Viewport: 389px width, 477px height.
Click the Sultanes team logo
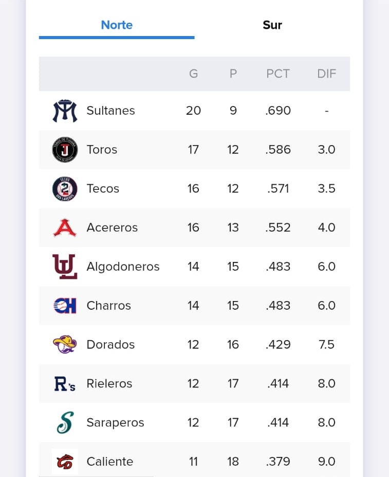pyautogui.click(x=65, y=111)
